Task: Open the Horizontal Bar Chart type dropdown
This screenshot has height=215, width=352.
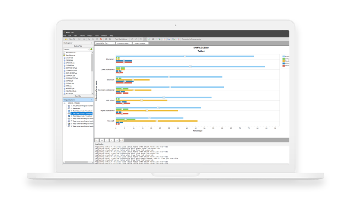Action: click(x=105, y=43)
